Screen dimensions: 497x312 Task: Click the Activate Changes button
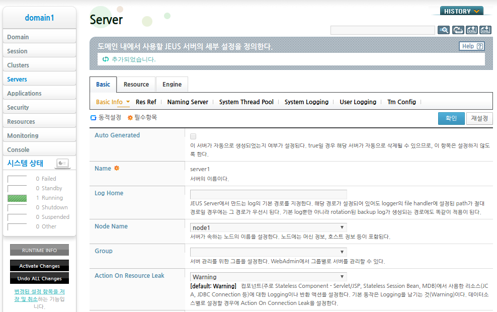pos(39,266)
